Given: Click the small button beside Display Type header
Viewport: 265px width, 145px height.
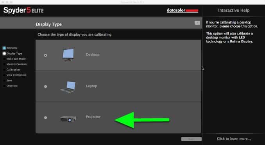Looking at the screenshot, I should click(197, 23).
